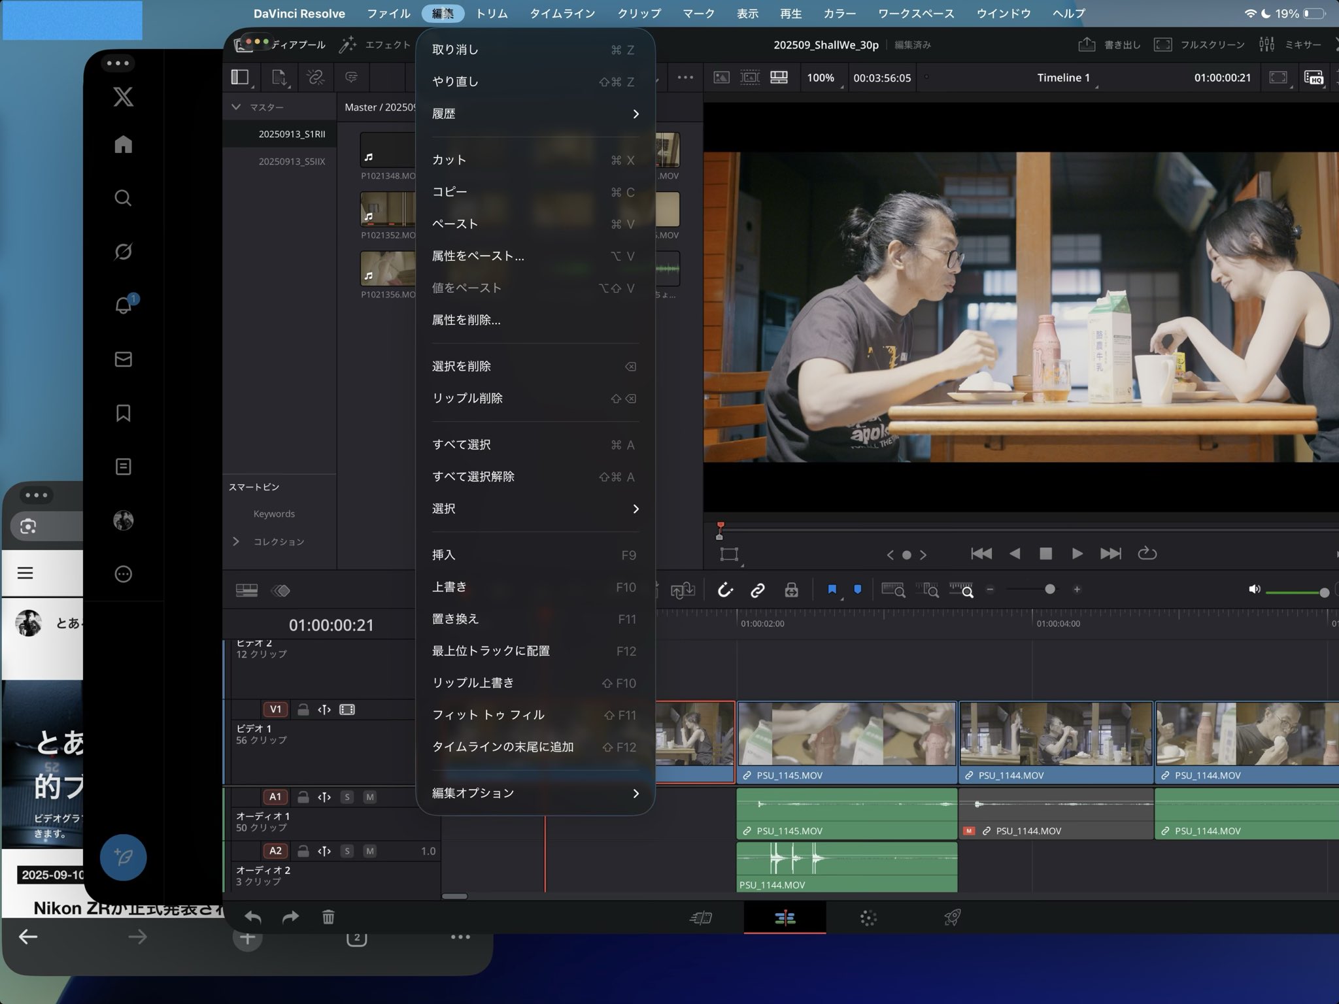
Task: Click the volume slider handle
Action: (1324, 592)
